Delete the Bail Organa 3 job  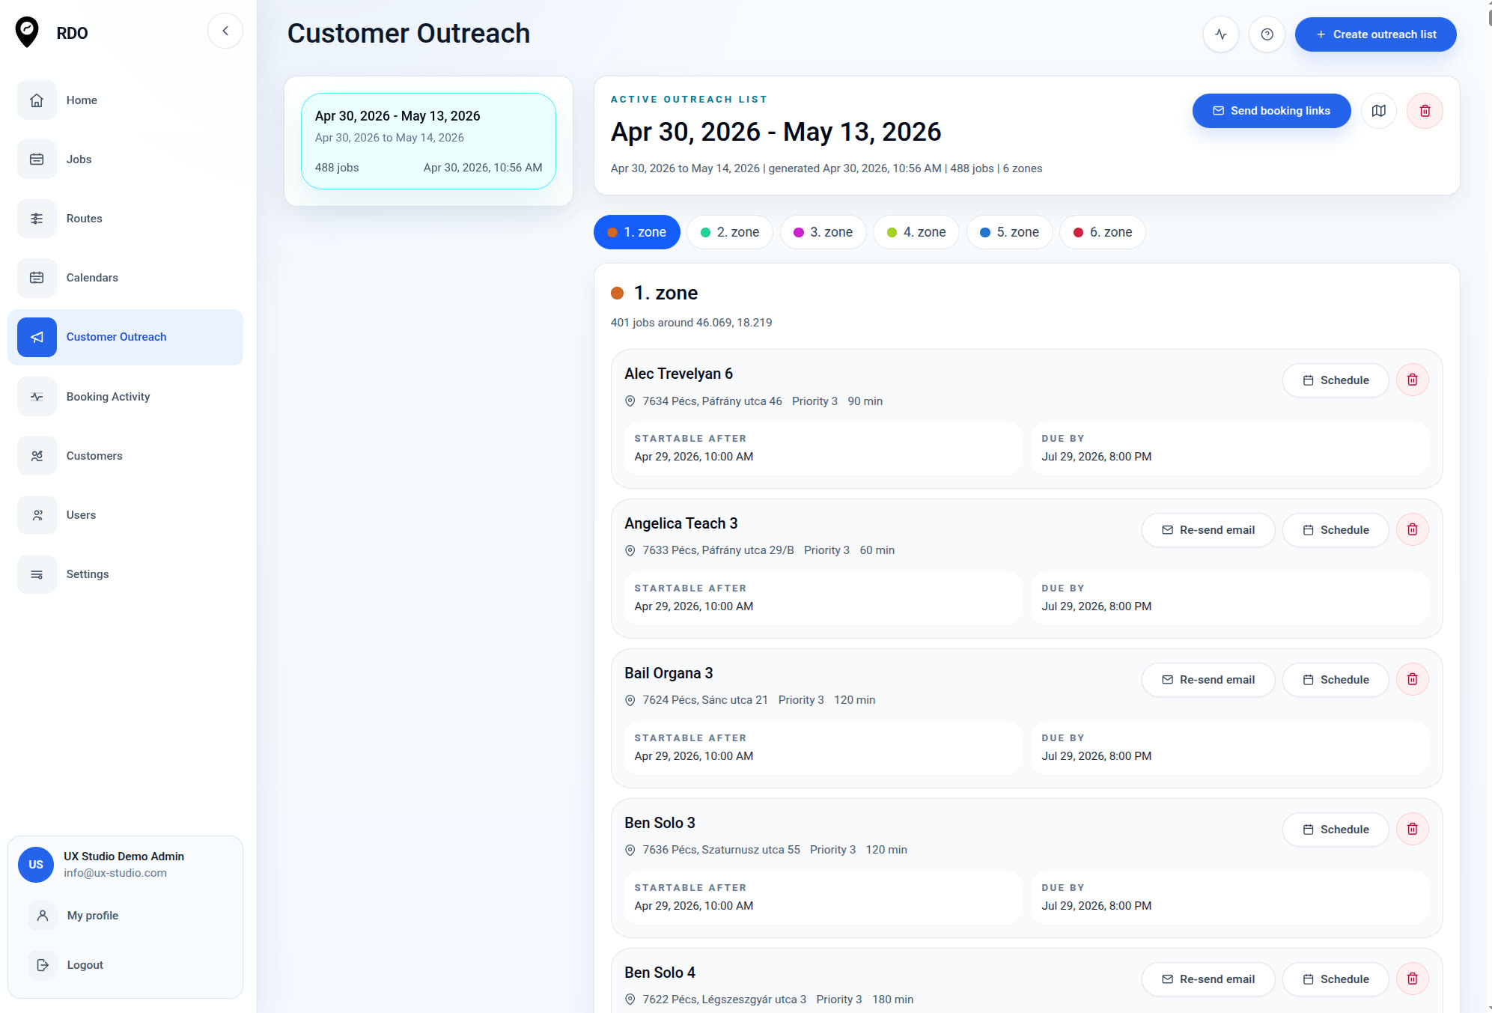coord(1412,680)
